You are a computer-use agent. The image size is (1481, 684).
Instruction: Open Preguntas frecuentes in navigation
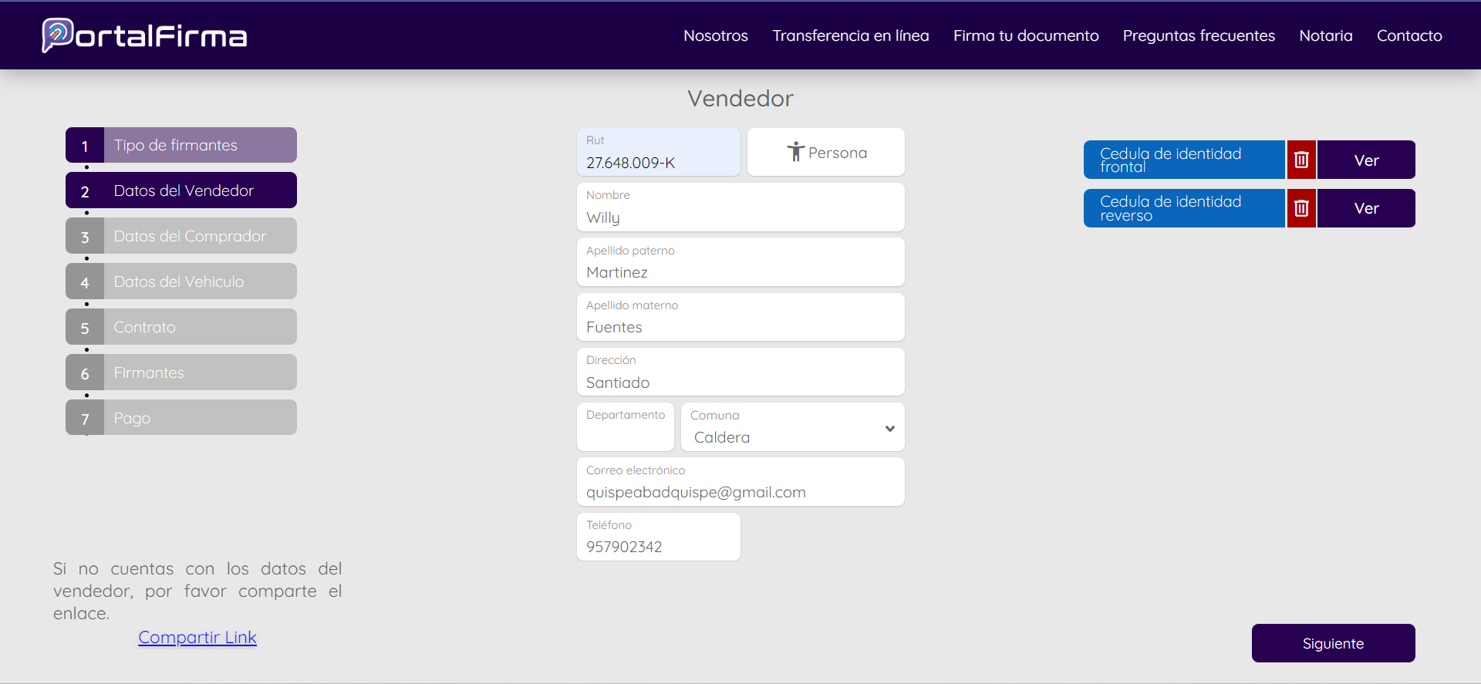point(1198,35)
